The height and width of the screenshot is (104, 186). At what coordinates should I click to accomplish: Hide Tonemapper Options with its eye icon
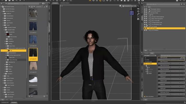145,9
